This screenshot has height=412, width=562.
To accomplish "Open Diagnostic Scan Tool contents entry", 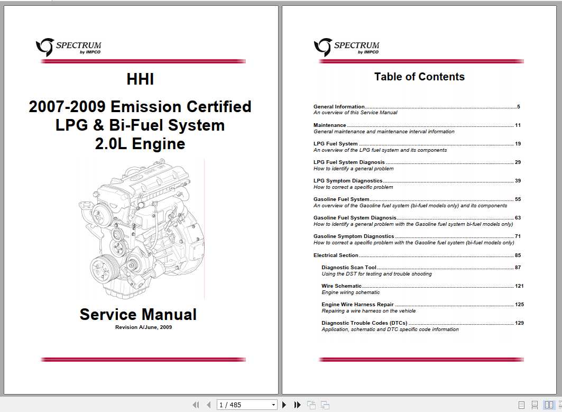I will tap(421, 268).
